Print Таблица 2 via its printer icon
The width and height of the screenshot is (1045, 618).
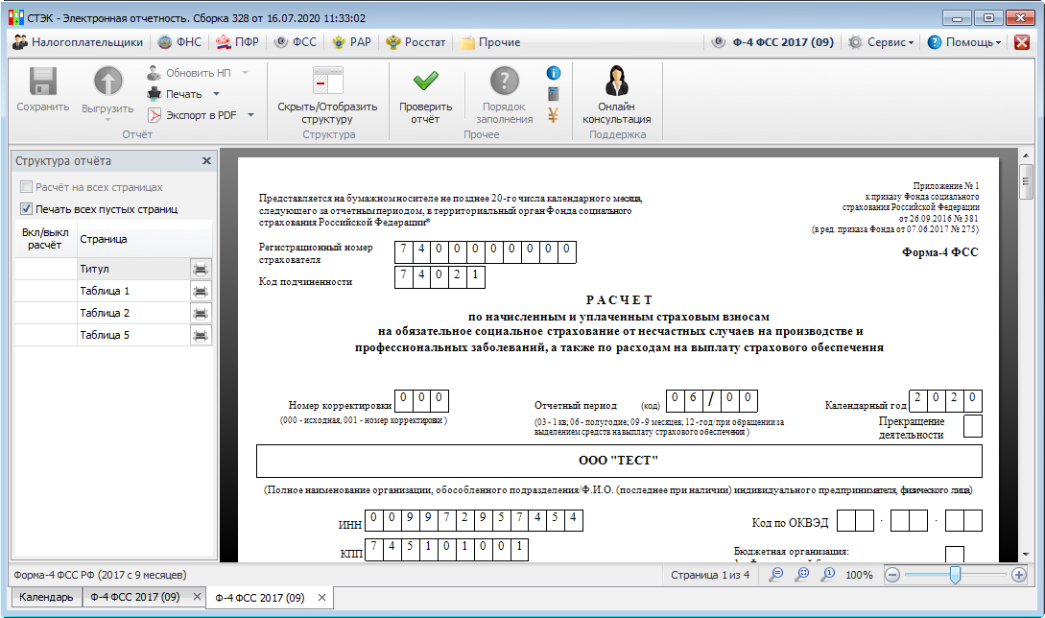(x=201, y=314)
